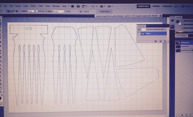Open the upper collapsed panel icon beside Color
This screenshot has width=193, height=117.
tap(172, 20)
